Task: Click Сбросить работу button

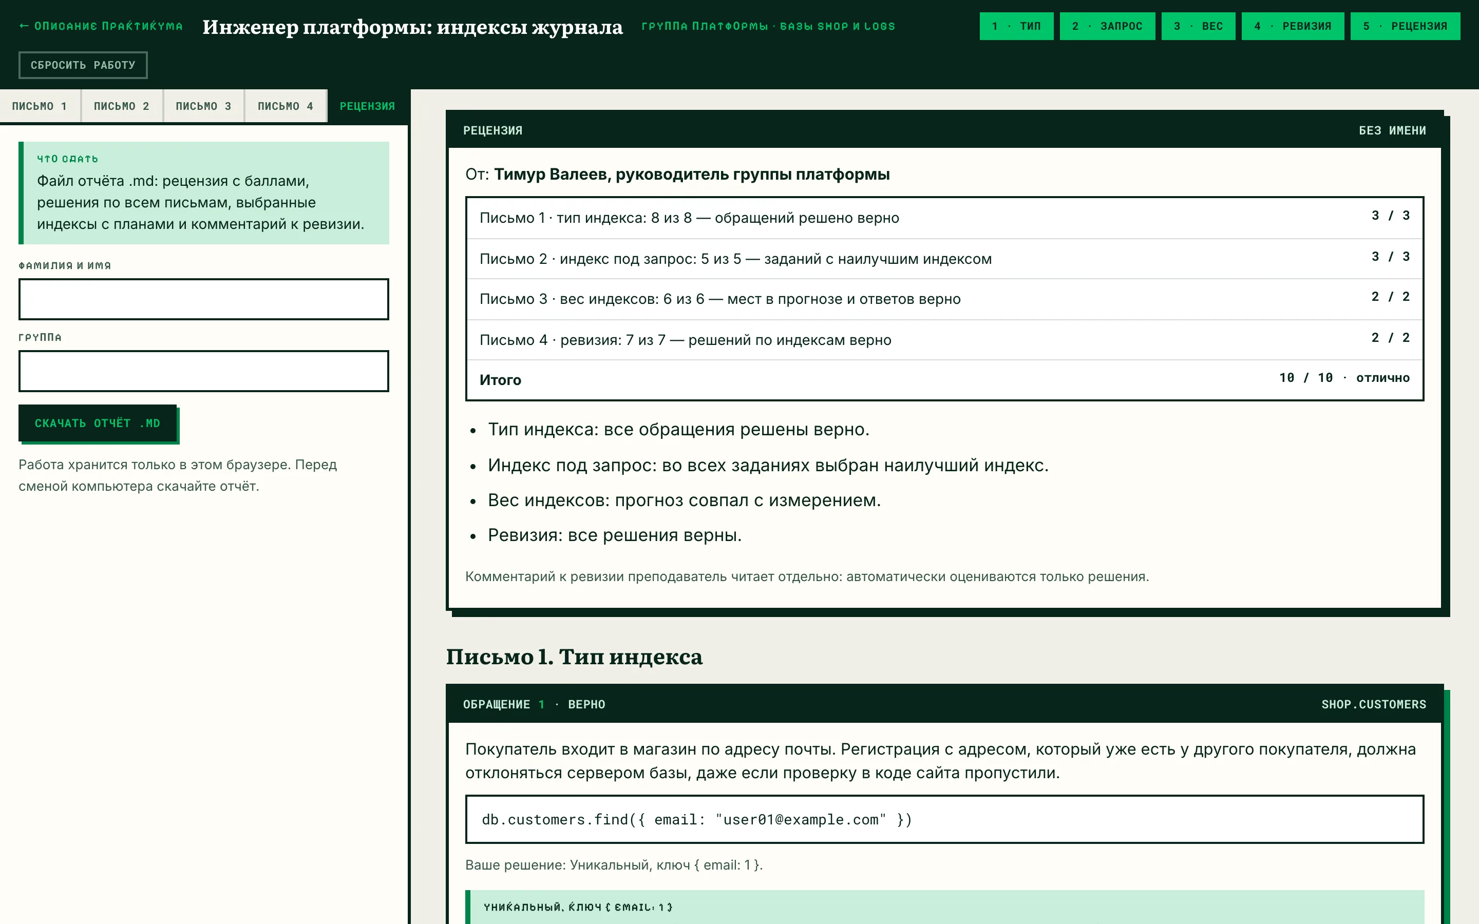Action: tap(83, 65)
